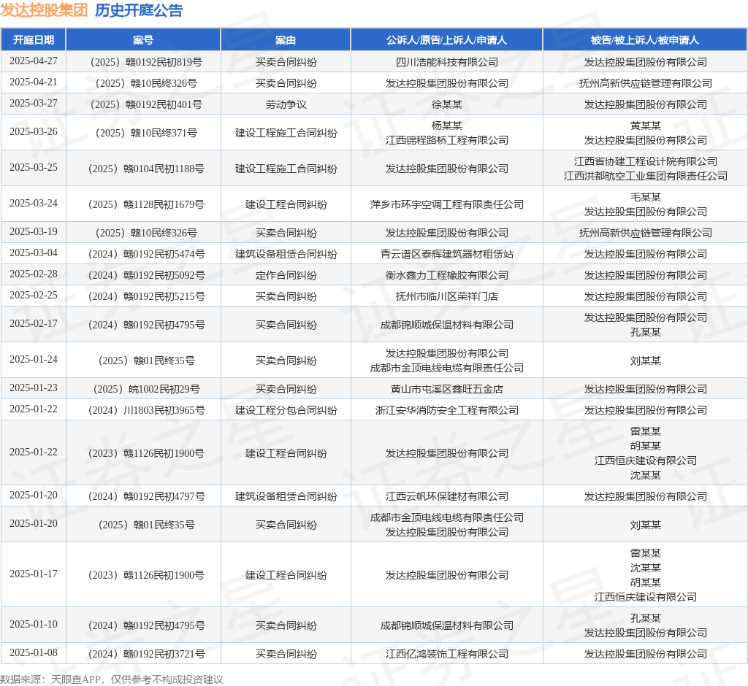Select case number (2025)赣0104民初1188号
Screen dimensions: 748x686
[x=146, y=169]
